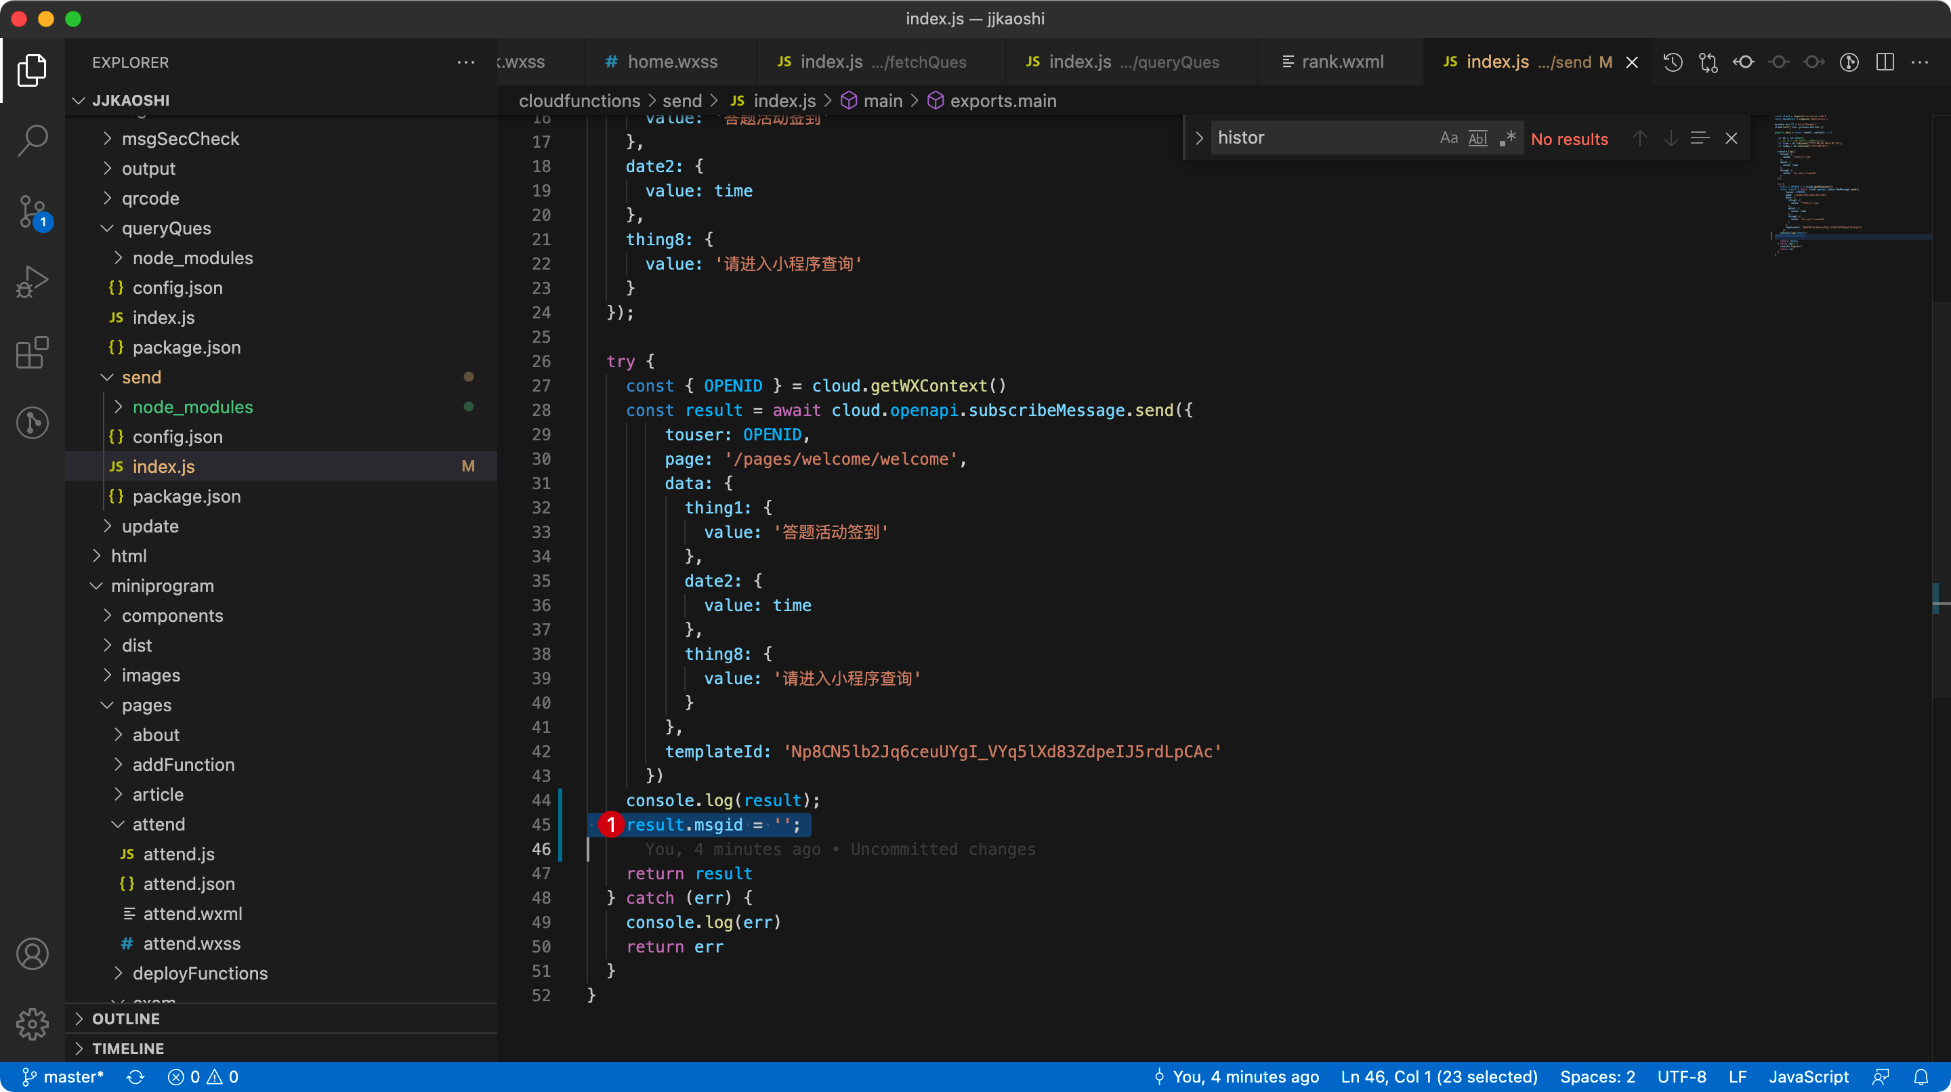Click the notifications bell in status bar
The height and width of the screenshot is (1092, 1951).
(x=1921, y=1077)
